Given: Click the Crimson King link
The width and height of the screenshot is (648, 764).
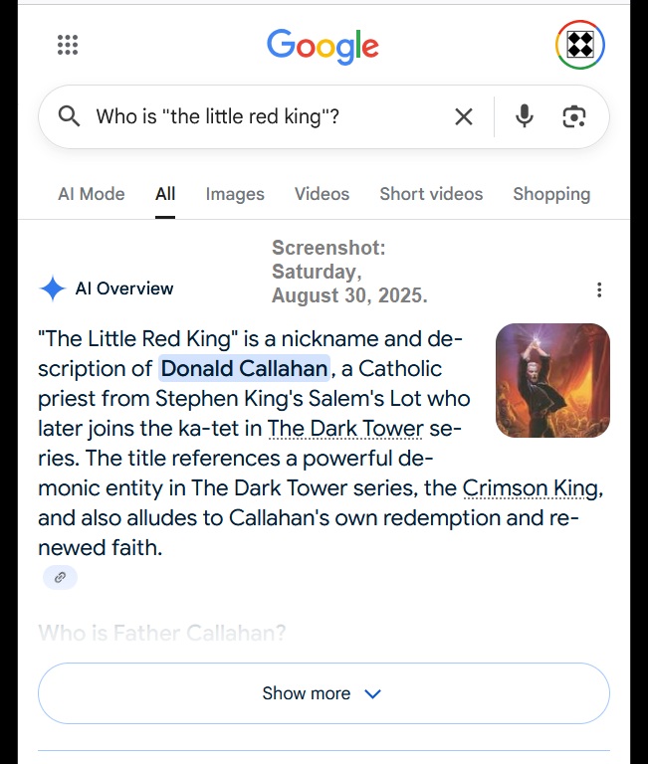Looking at the screenshot, I should [531, 488].
